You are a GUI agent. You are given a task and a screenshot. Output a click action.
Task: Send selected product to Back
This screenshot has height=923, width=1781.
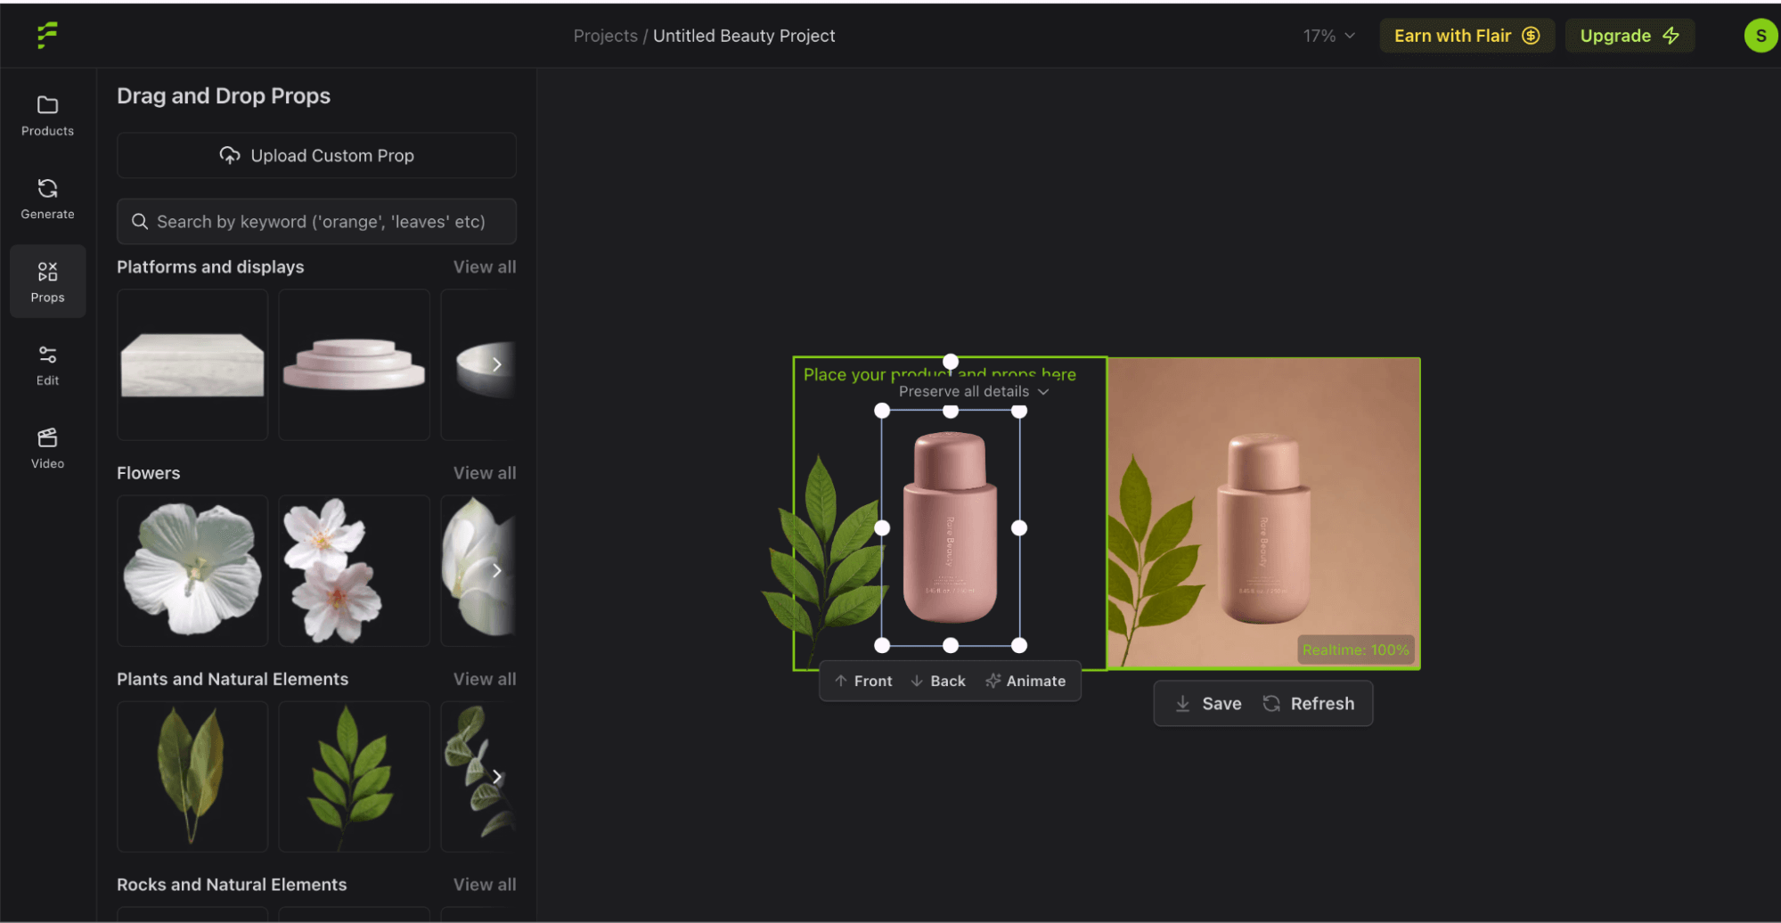(938, 681)
